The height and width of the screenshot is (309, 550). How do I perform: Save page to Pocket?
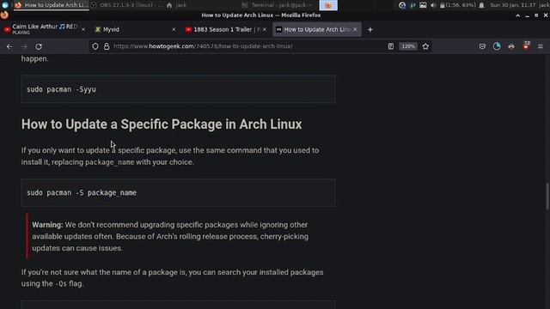pos(482,46)
